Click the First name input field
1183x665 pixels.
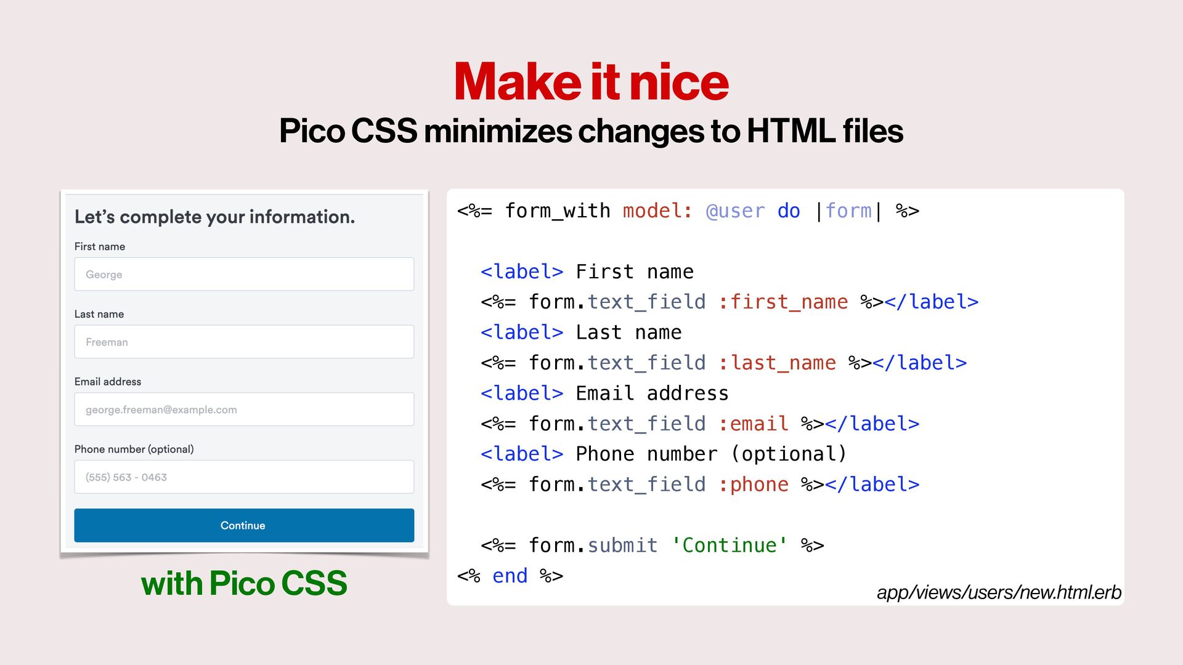(x=244, y=275)
